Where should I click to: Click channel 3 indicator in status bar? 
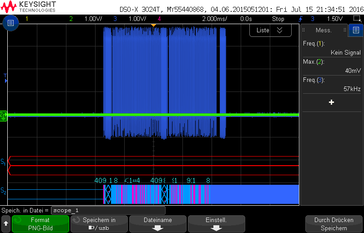(x=115, y=19)
